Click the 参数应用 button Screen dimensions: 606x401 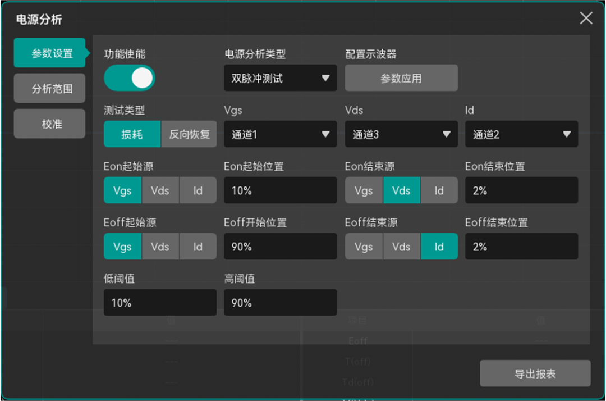pyautogui.click(x=401, y=78)
